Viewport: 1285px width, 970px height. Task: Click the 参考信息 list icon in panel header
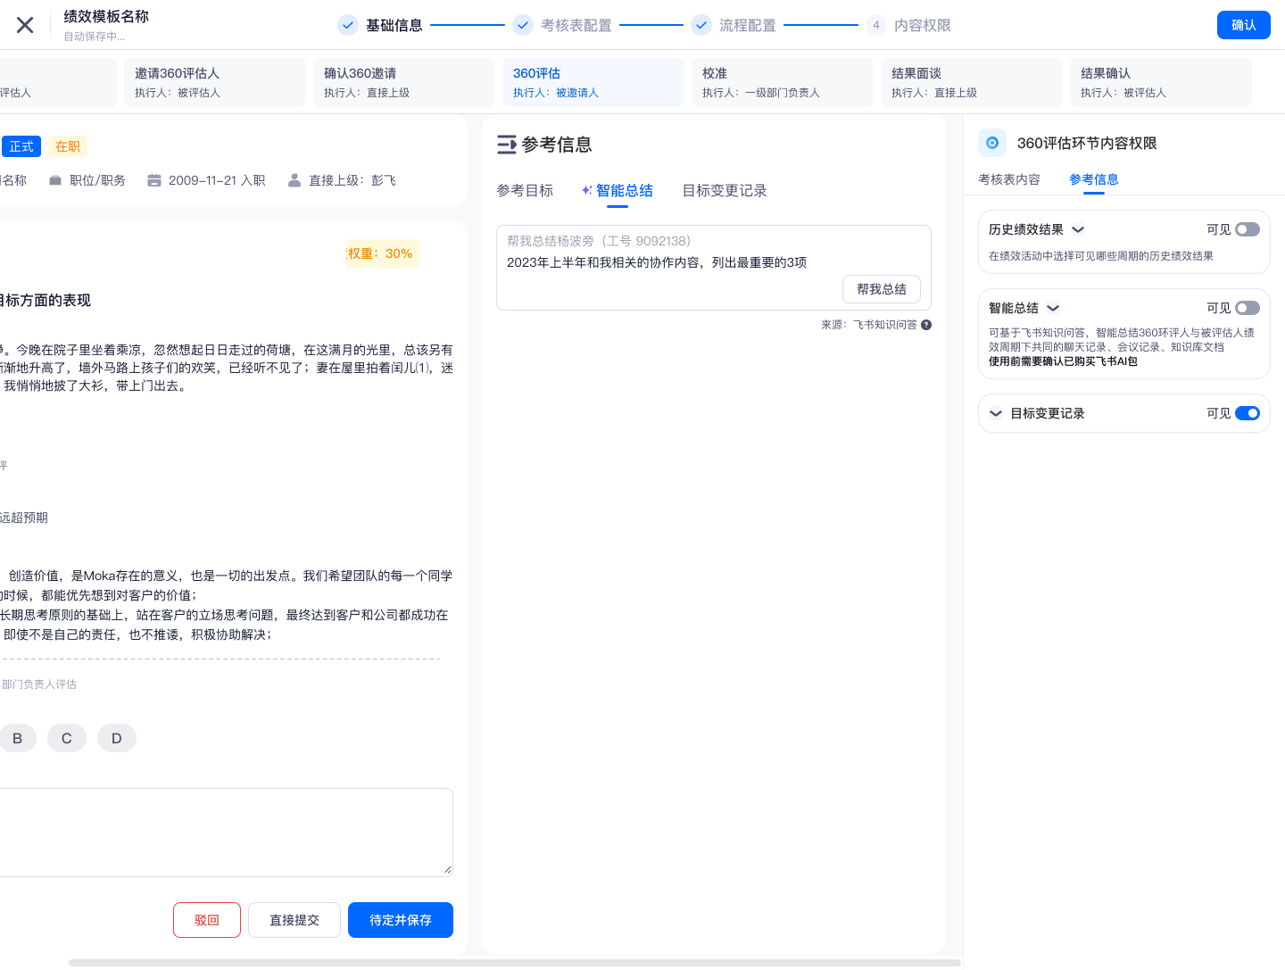coord(506,145)
